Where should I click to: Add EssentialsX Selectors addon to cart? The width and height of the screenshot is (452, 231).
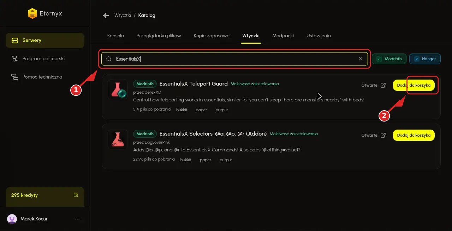click(414, 135)
